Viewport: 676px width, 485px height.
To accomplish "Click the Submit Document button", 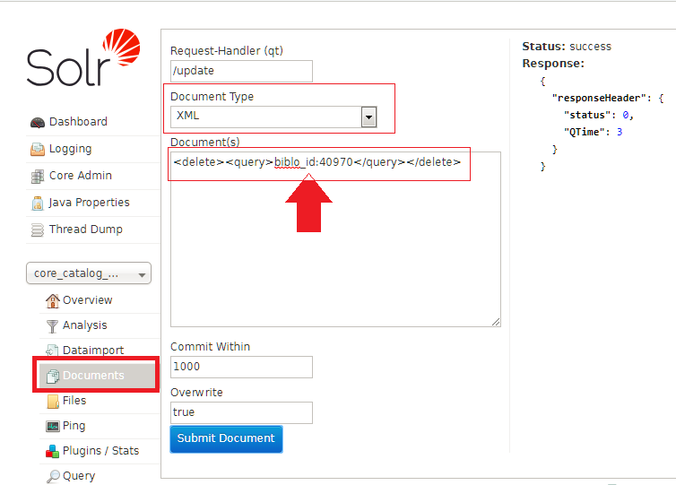I will [x=226, y=439].
